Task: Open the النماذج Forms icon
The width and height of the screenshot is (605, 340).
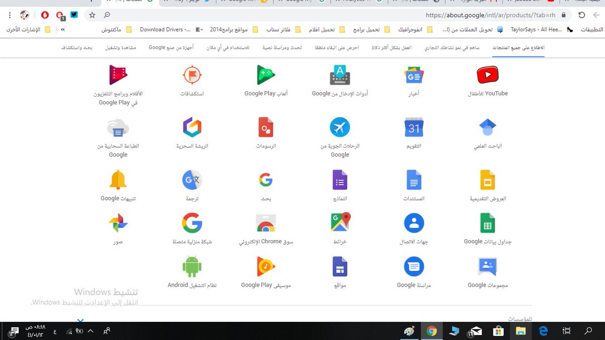Action: [x=340, y=180]
